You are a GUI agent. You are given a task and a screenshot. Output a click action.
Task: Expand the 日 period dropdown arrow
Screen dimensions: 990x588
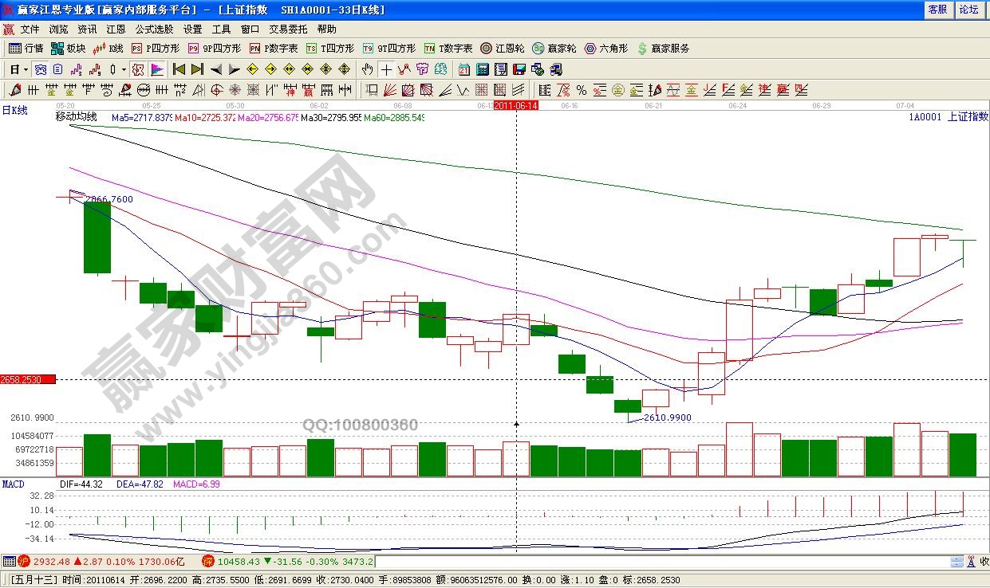(26, 69)
